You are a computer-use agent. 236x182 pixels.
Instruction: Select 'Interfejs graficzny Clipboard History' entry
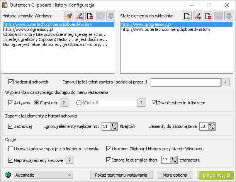[x=58, y=39]
